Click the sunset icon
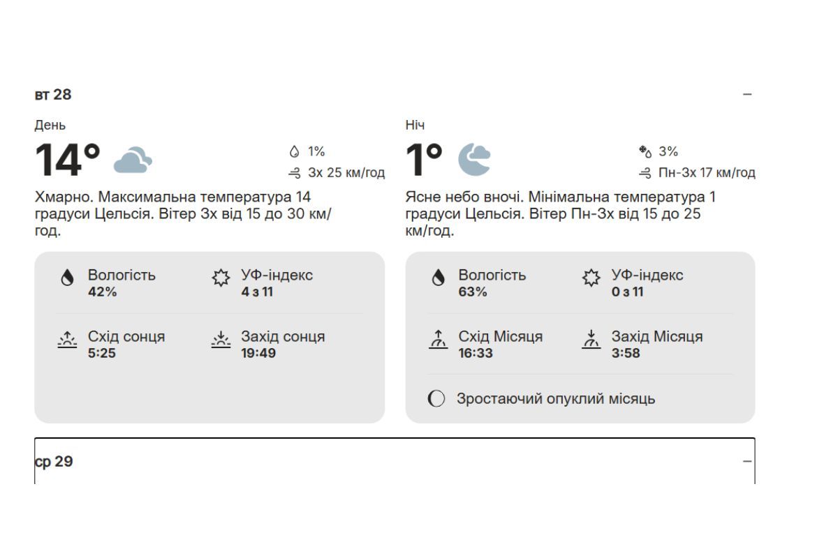The width and height of the screenshot is (838, 558). click(x=221, y=340)
